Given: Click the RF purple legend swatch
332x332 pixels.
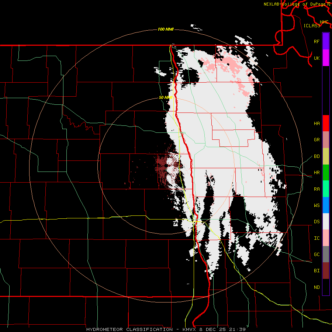Looking at the screenshot, I should pyautogui.click(x=326, y=41).
